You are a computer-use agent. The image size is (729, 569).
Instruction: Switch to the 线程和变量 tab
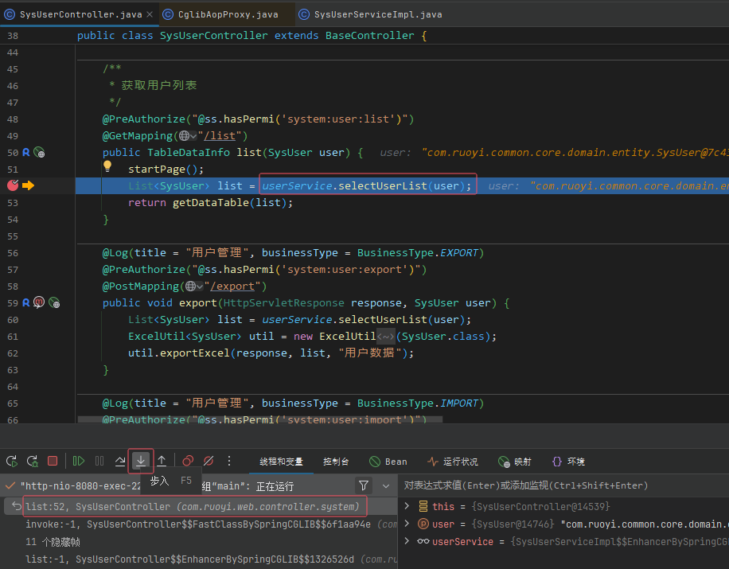tap(281, 462)
